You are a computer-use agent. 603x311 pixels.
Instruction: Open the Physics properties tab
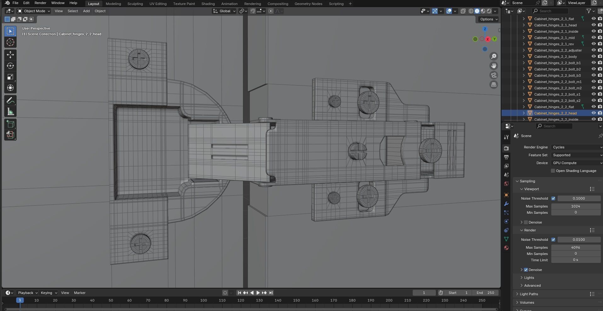(x=506, y=221)
